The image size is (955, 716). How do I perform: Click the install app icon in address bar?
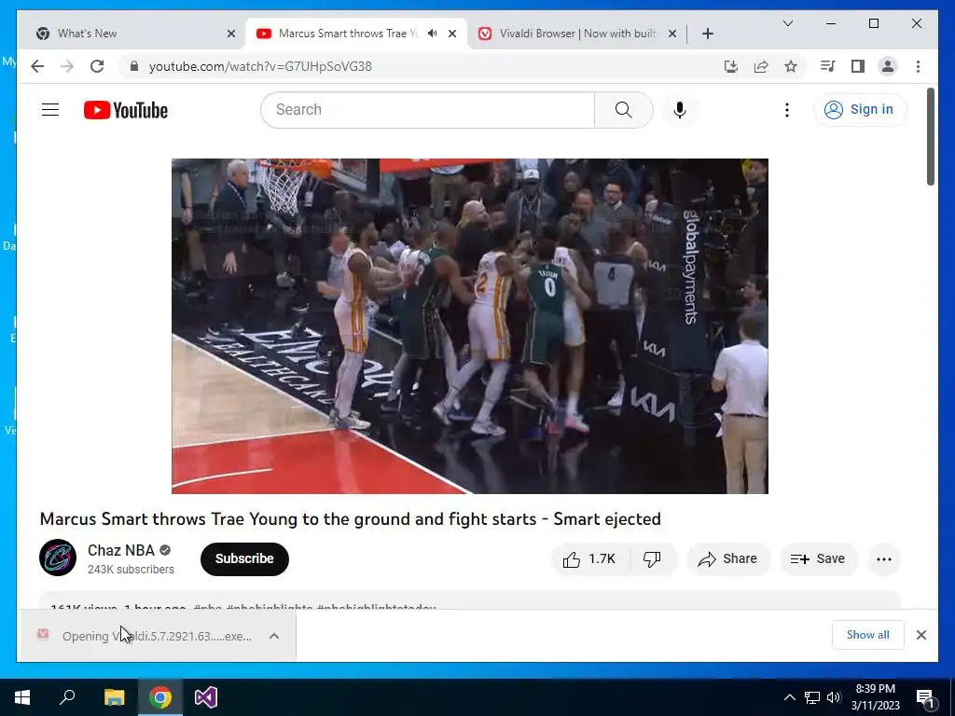731,66
